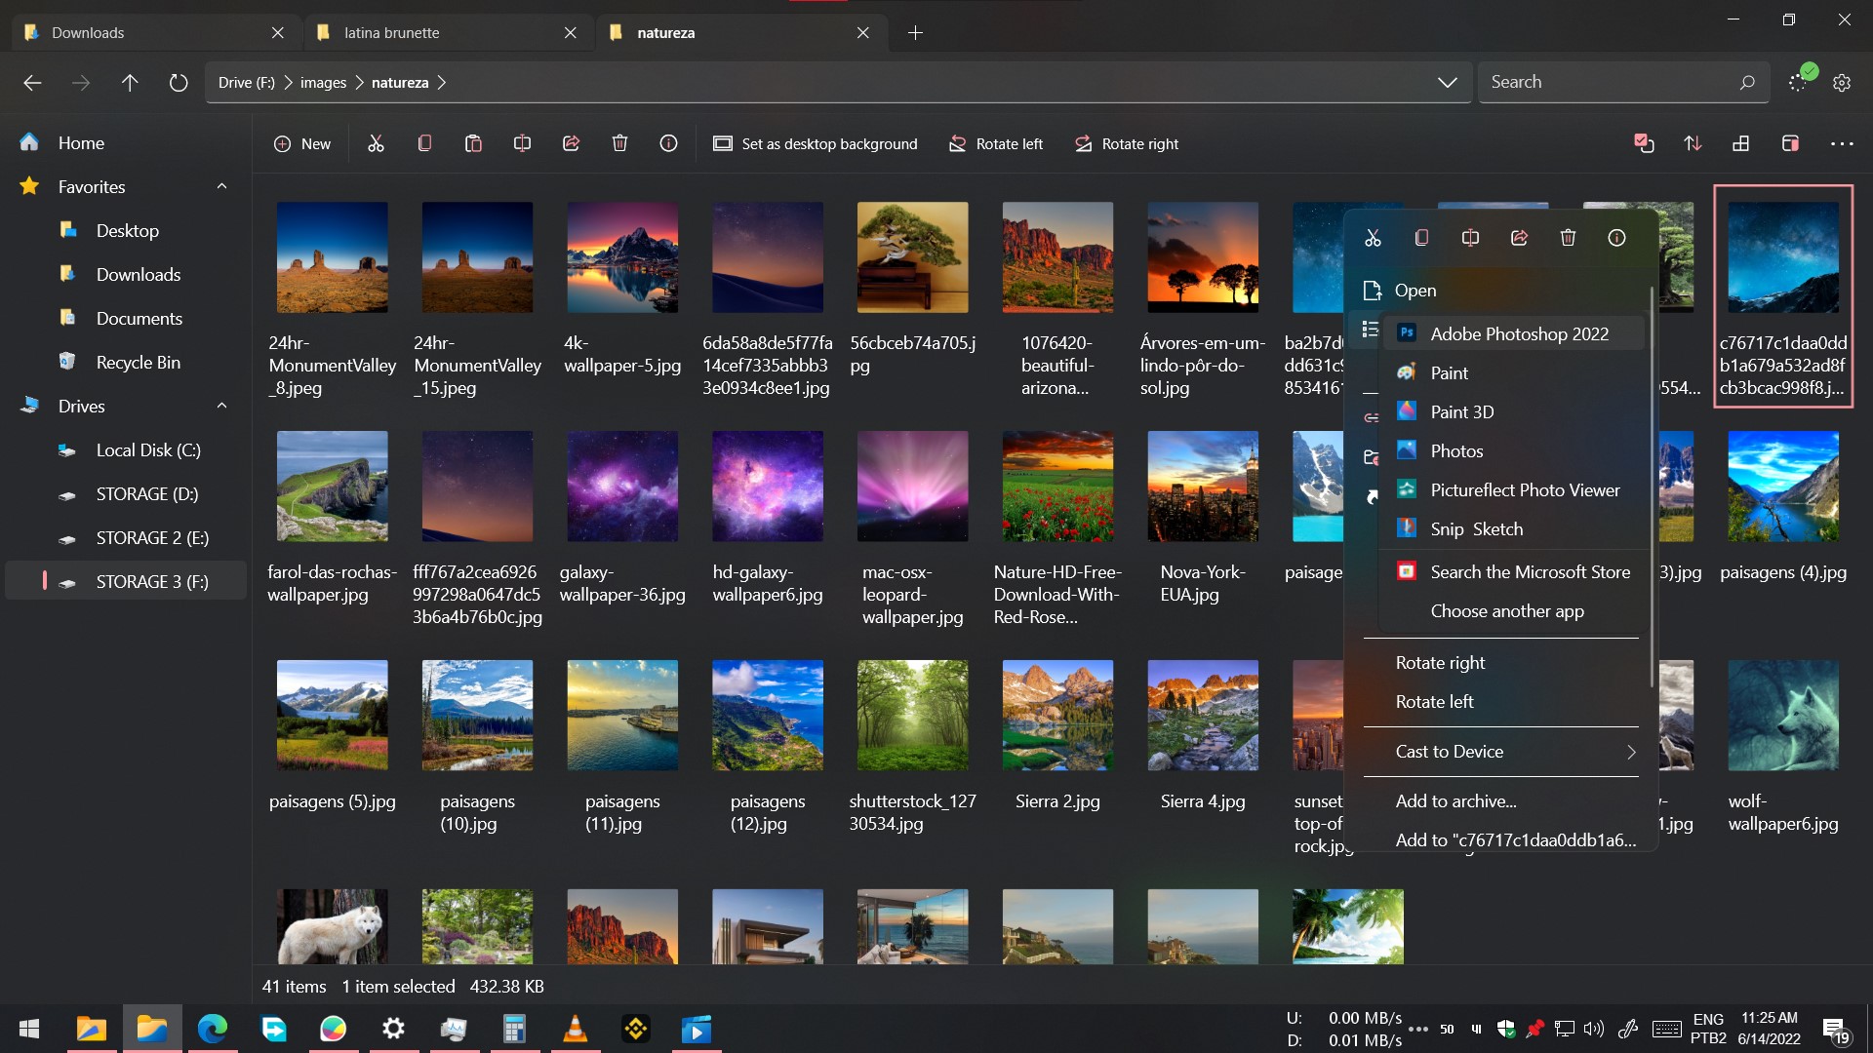Click the New button in the toolbar

point(302,143)
